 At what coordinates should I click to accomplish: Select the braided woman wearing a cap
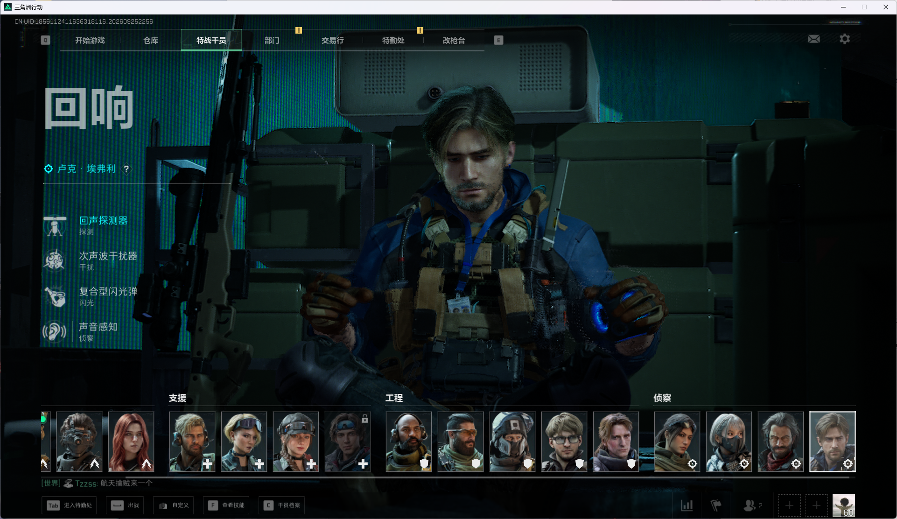click(296, 442)
